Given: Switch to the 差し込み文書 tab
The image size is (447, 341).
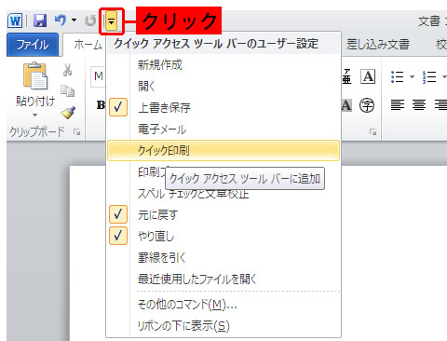Looking at the screenshot, I should [378, 45].
